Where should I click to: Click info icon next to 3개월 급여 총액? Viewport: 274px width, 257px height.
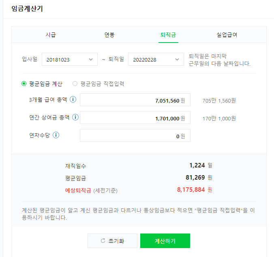pos(73,100)
